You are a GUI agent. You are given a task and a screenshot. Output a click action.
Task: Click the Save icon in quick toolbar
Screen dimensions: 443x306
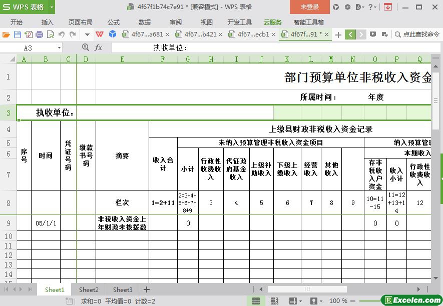pos(18,34)
